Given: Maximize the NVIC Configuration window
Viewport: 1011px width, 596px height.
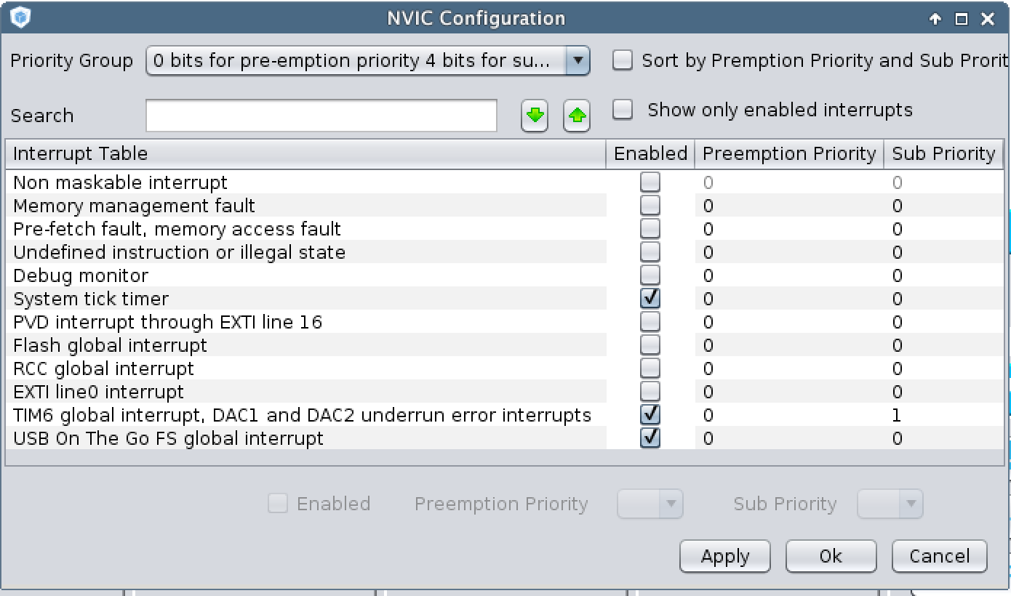Looking at the screenshot, I should [961, 20].
